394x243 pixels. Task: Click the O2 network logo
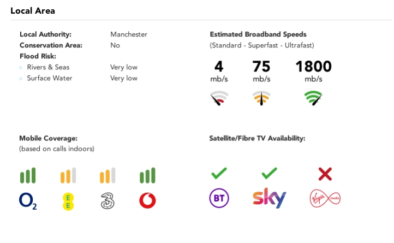(x=28, y=201)
